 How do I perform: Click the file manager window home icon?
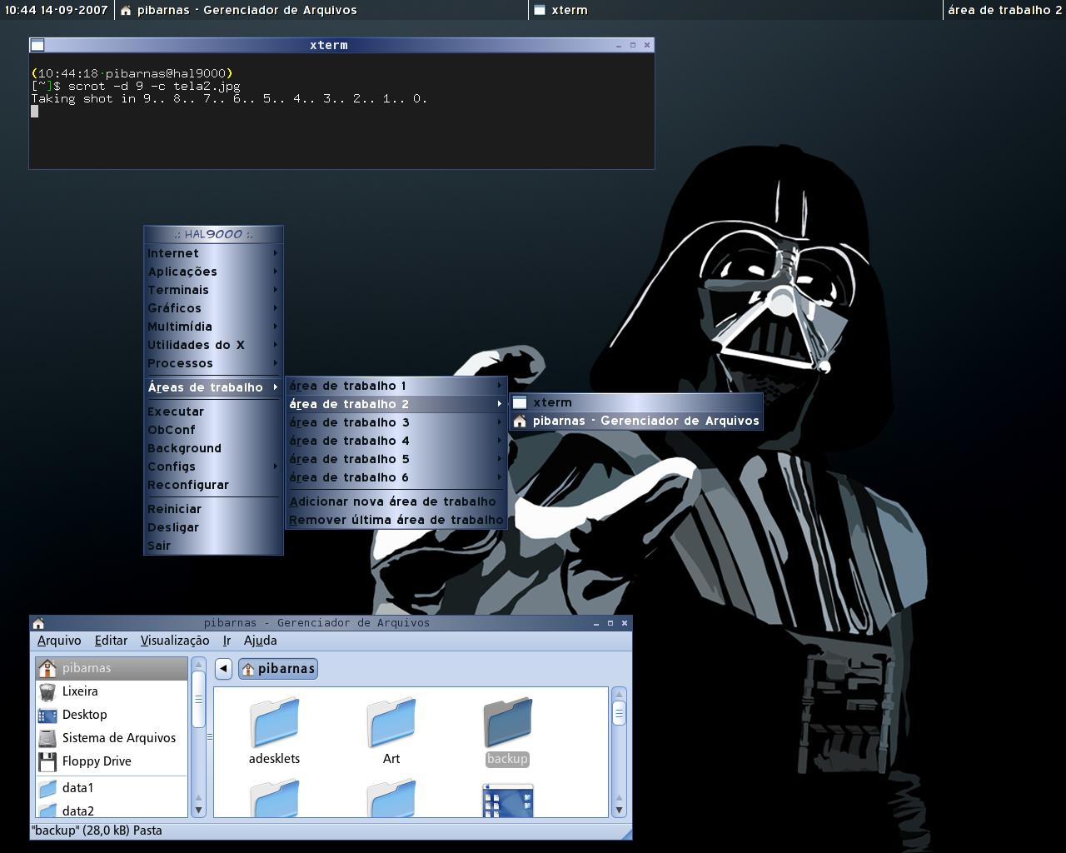tap(38, 623)
